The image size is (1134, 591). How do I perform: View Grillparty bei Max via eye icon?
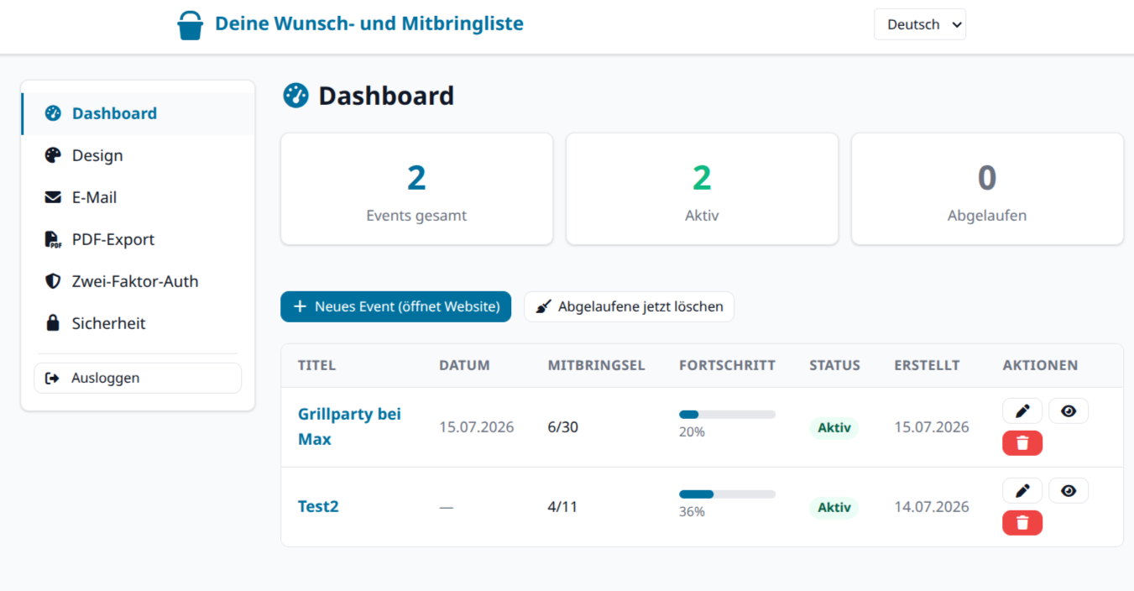1069,411
